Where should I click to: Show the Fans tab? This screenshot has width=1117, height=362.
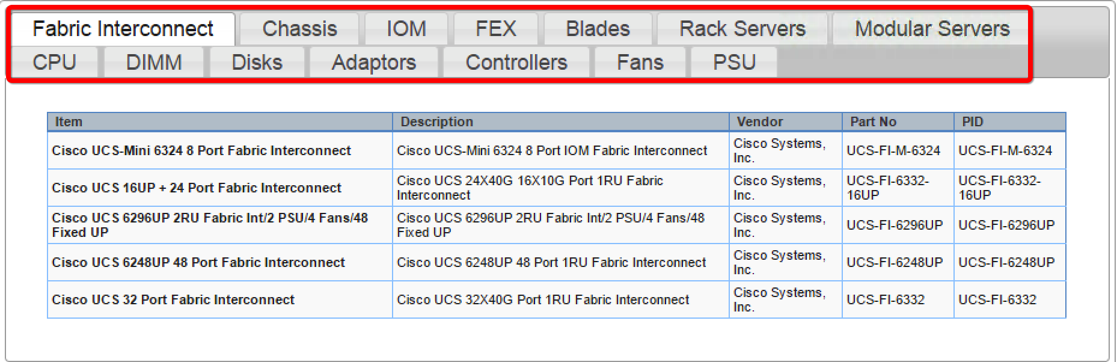click(640, 63)
